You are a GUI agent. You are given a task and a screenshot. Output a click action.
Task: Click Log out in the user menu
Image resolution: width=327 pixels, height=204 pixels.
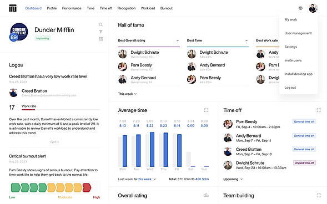tap(290, 88)
